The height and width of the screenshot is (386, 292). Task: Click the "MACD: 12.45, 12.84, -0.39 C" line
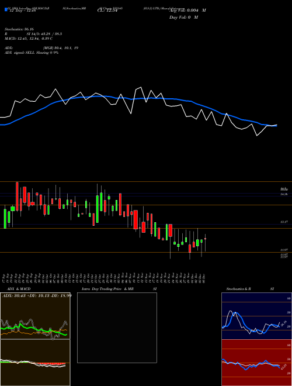tap(29, 39)
